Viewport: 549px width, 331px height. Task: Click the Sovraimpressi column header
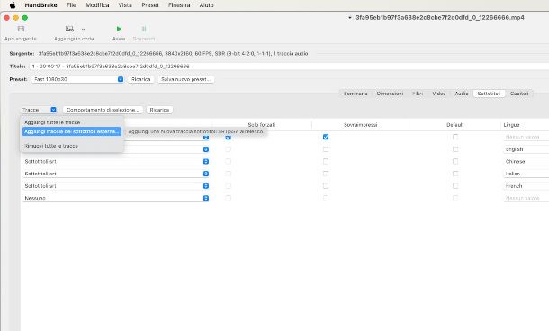pos(361,125)
